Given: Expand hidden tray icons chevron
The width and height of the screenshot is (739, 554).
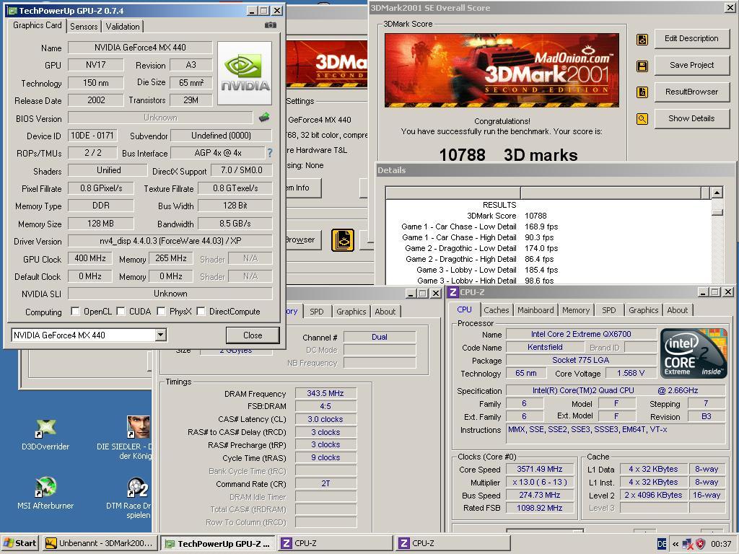Looking at the screenshot, I should pos(675,544).
